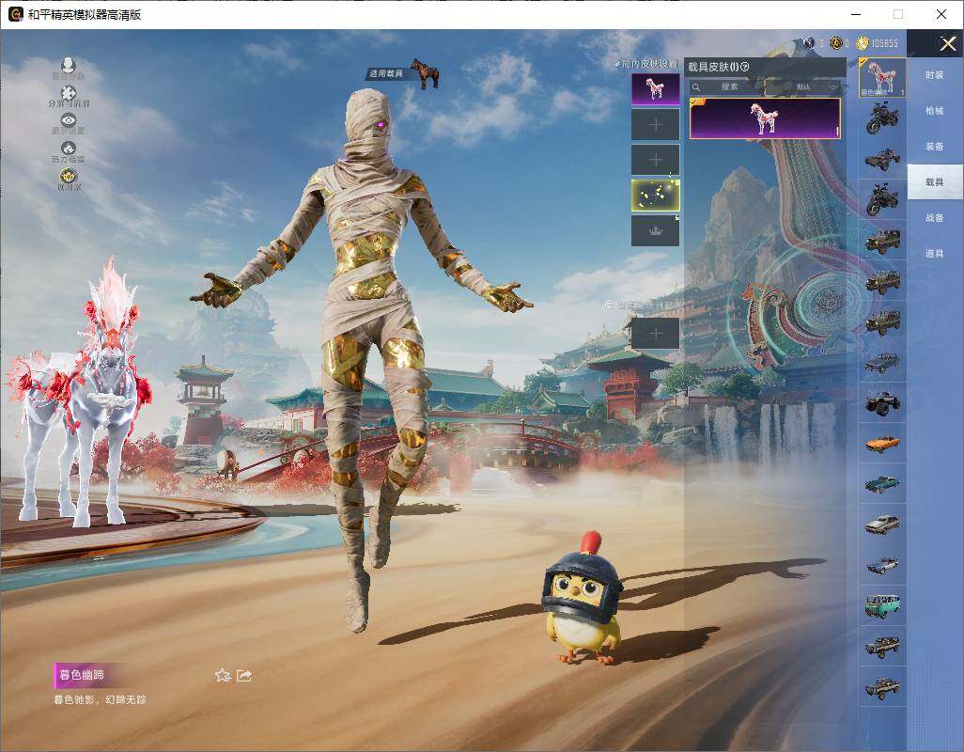Select the silver sedan vehicle
This screenshot has height=752, width=964.
(882, 525)
